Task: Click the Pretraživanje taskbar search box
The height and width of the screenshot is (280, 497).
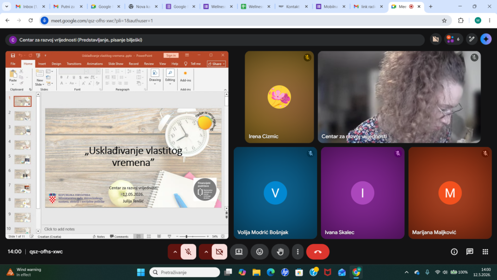Action: [184, 272]
